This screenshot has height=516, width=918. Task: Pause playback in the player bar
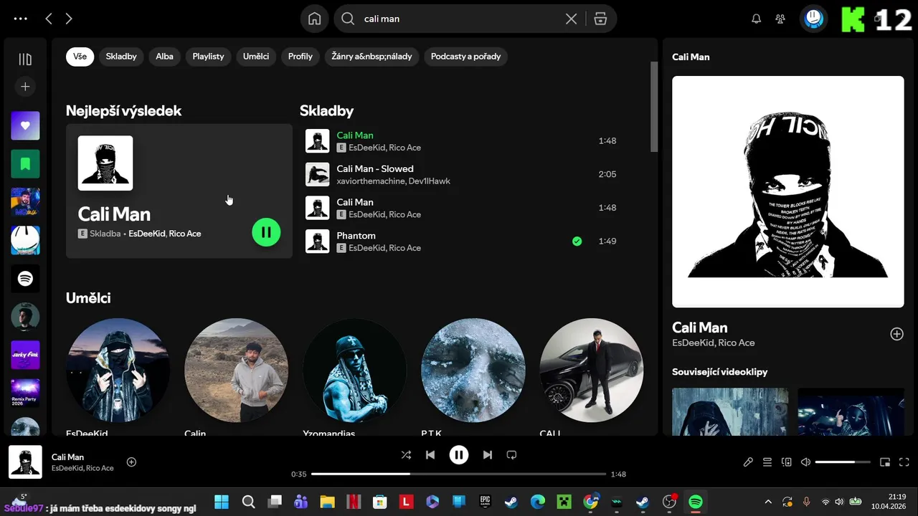coord(459,454)
